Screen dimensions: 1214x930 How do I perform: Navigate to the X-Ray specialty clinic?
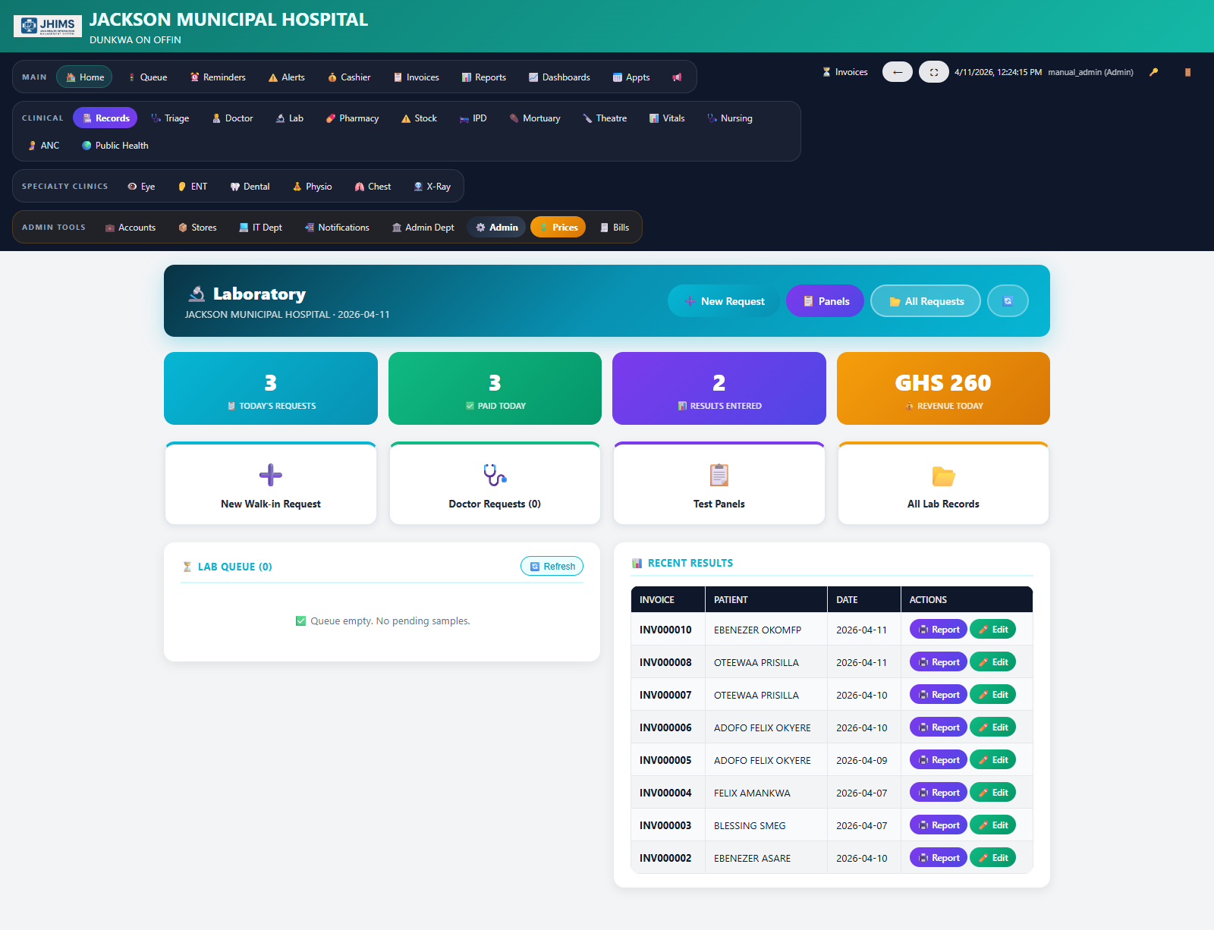click(x=432, y=186)
